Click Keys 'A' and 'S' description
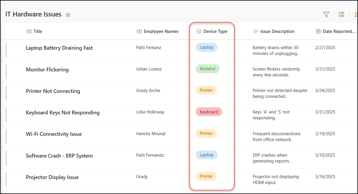 tap(271, 115)
